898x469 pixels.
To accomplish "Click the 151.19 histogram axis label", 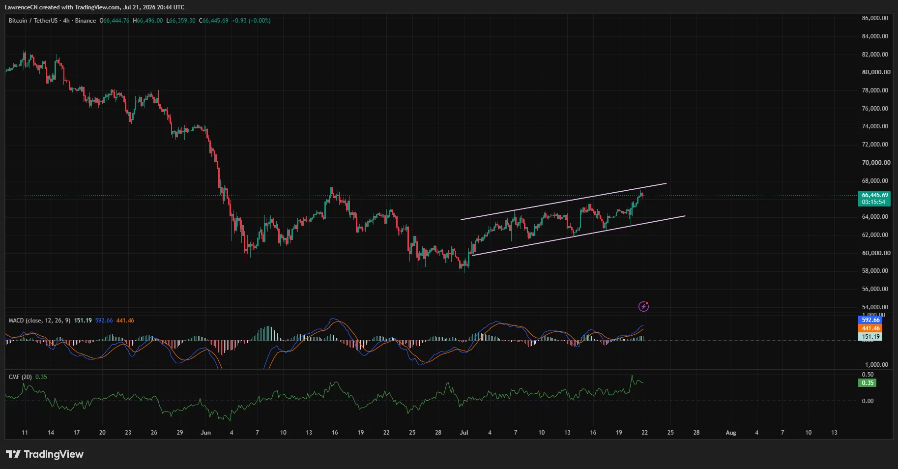I will click(870, 337).
